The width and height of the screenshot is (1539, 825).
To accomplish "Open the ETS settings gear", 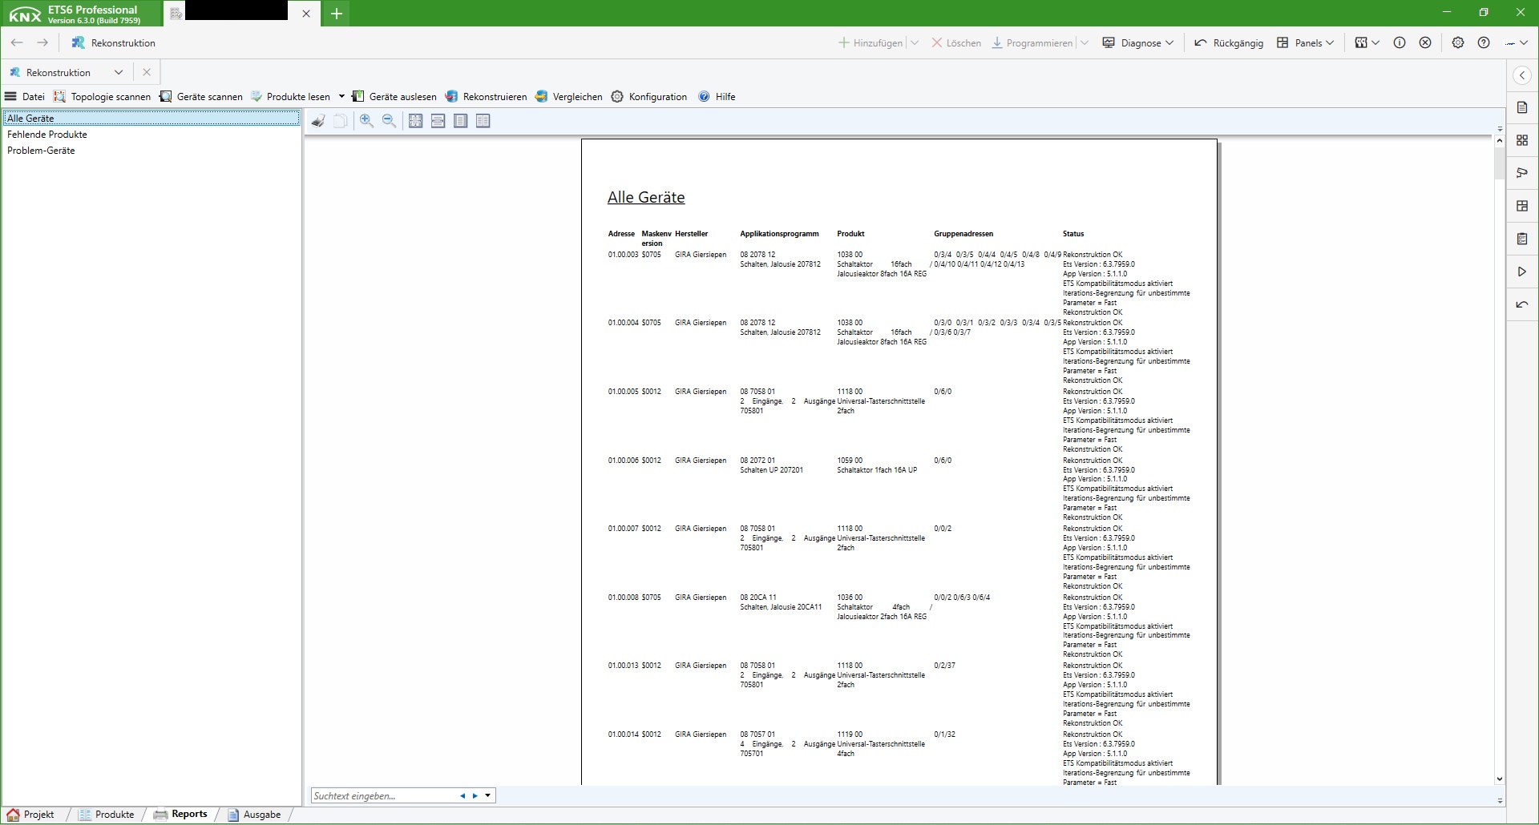I will click(1457, 43).
